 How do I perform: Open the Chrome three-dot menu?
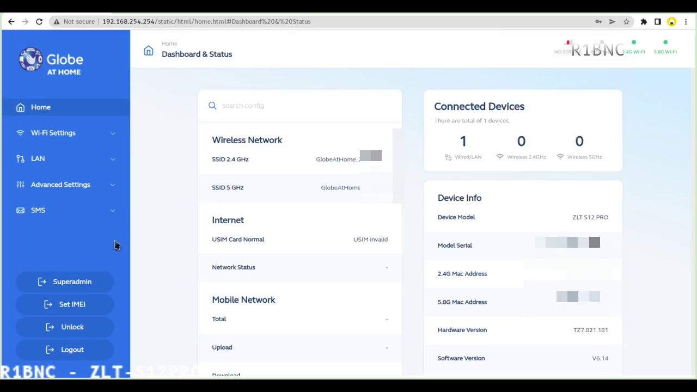[686, 22]
